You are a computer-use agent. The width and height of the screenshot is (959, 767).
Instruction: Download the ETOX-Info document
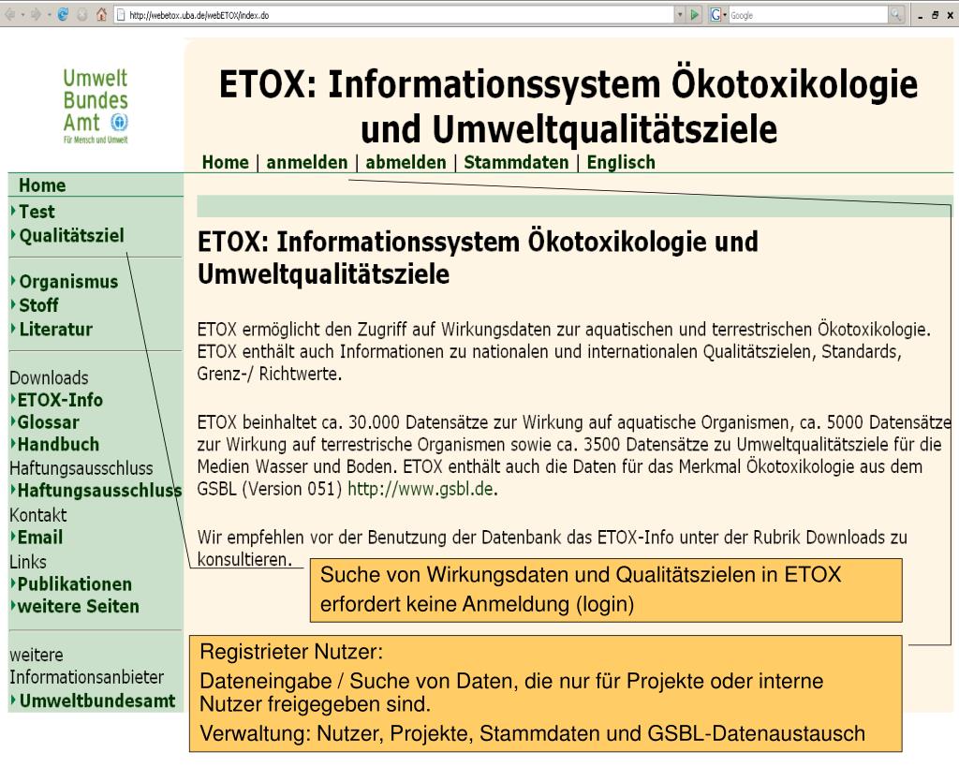(x=60, y=400)
